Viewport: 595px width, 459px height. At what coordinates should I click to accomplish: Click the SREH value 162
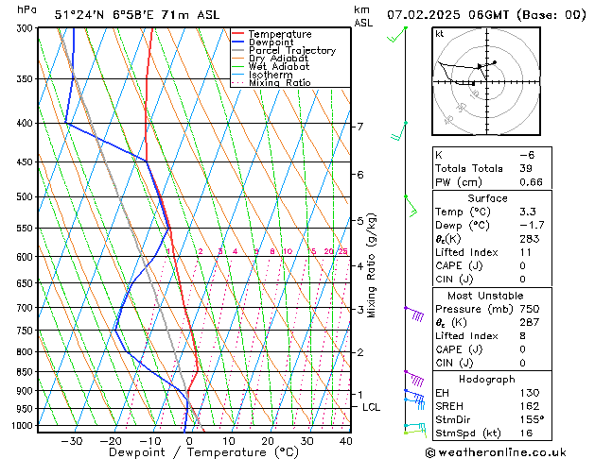click(530, 406)
